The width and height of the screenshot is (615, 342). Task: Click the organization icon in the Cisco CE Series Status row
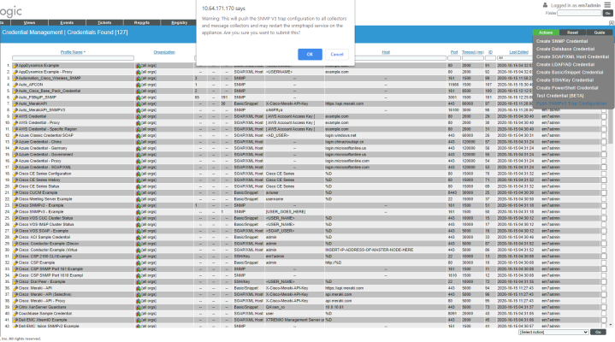tap(138, 186)
